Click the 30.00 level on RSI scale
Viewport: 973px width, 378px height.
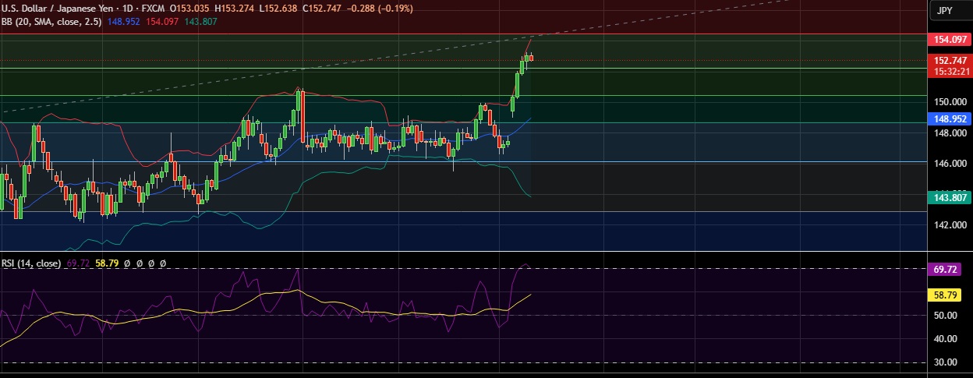(946, 362)
